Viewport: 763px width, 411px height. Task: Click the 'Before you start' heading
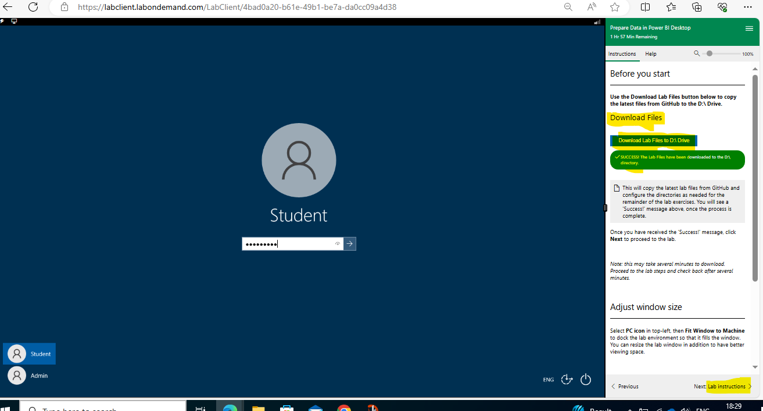point(640,74)
